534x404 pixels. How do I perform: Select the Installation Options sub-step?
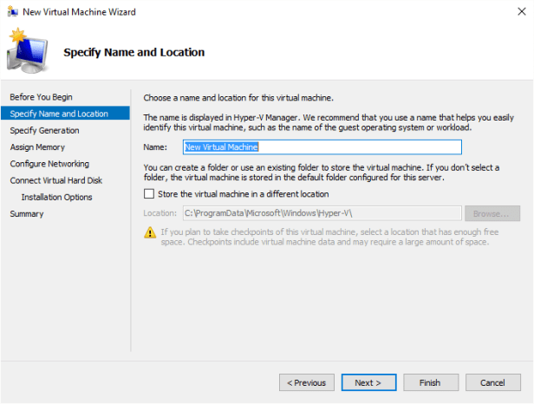coord(56,197)
